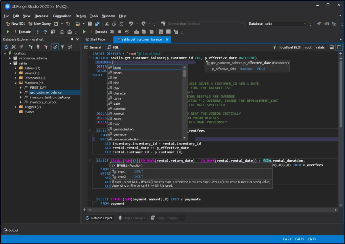Select the Events folder in the tree
This screenshot has width=345, height=244.
click(x=29, y=112)
